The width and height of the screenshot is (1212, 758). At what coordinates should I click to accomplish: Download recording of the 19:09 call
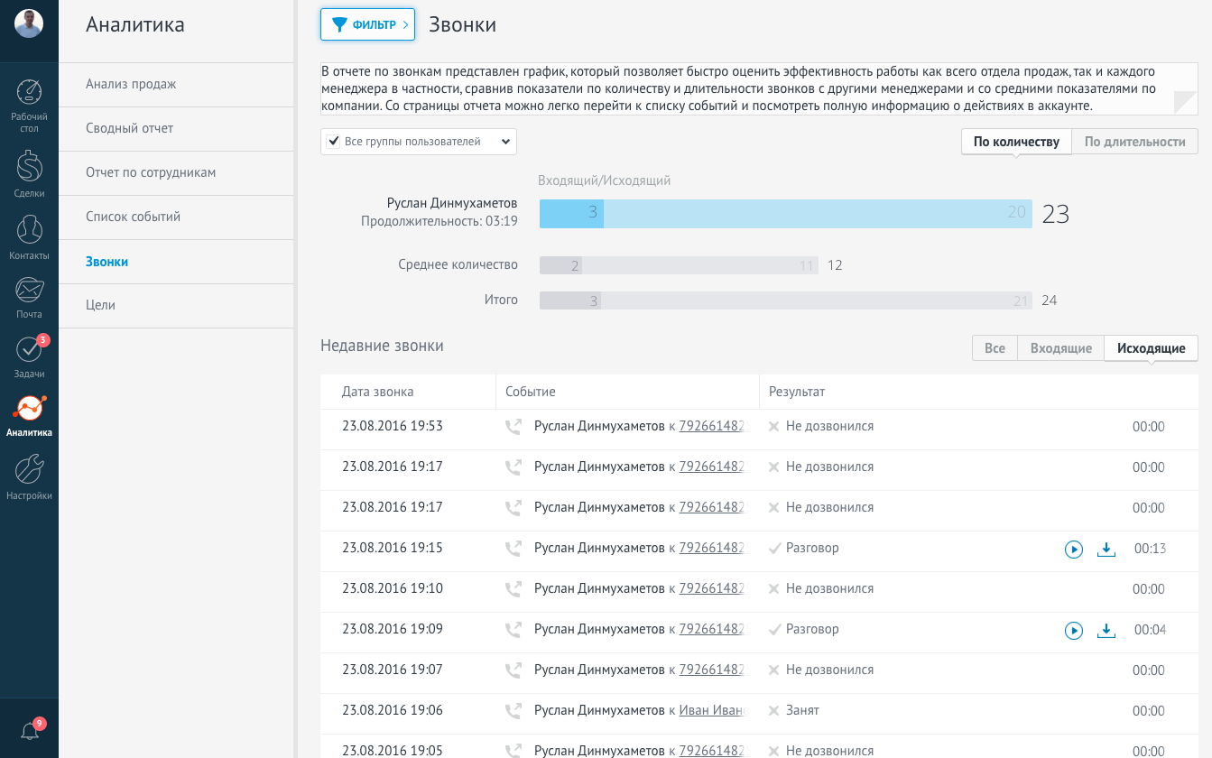(1106, 630)
